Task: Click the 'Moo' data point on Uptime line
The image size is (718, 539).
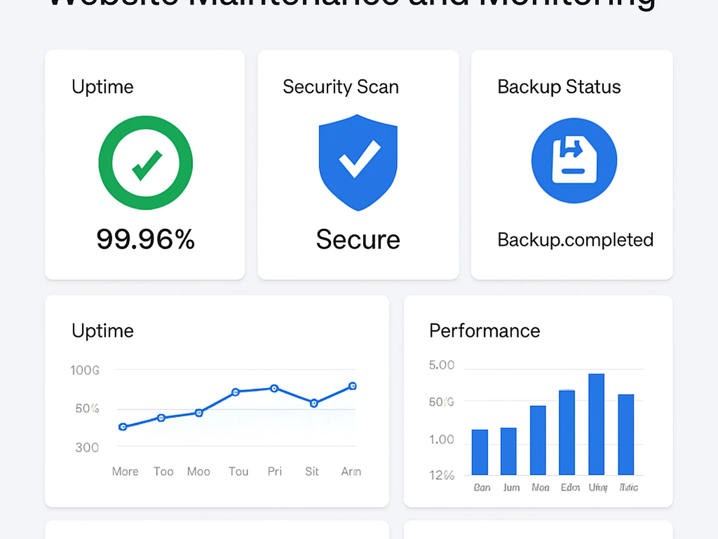Action: [199, 413]
